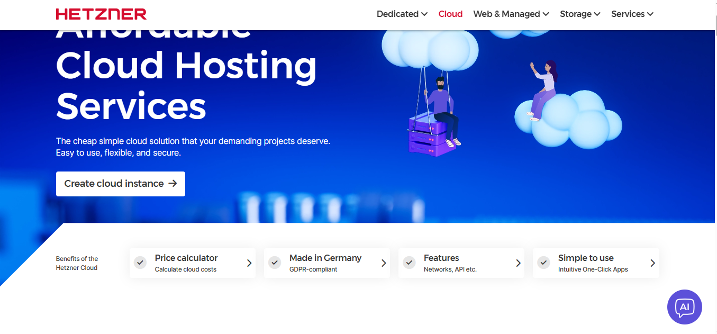Open the Dedicated menu
Image resolution: width=717 pixels, height=334 pixels.
coord(402,14)
